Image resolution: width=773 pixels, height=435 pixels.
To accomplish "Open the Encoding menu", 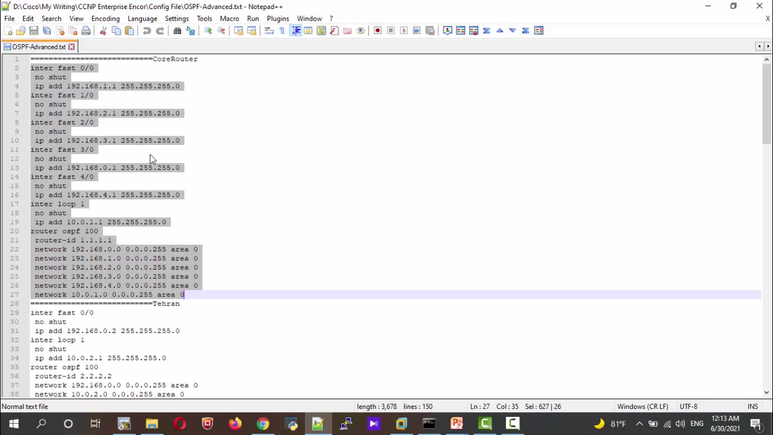I will click(x=106, y=19).
